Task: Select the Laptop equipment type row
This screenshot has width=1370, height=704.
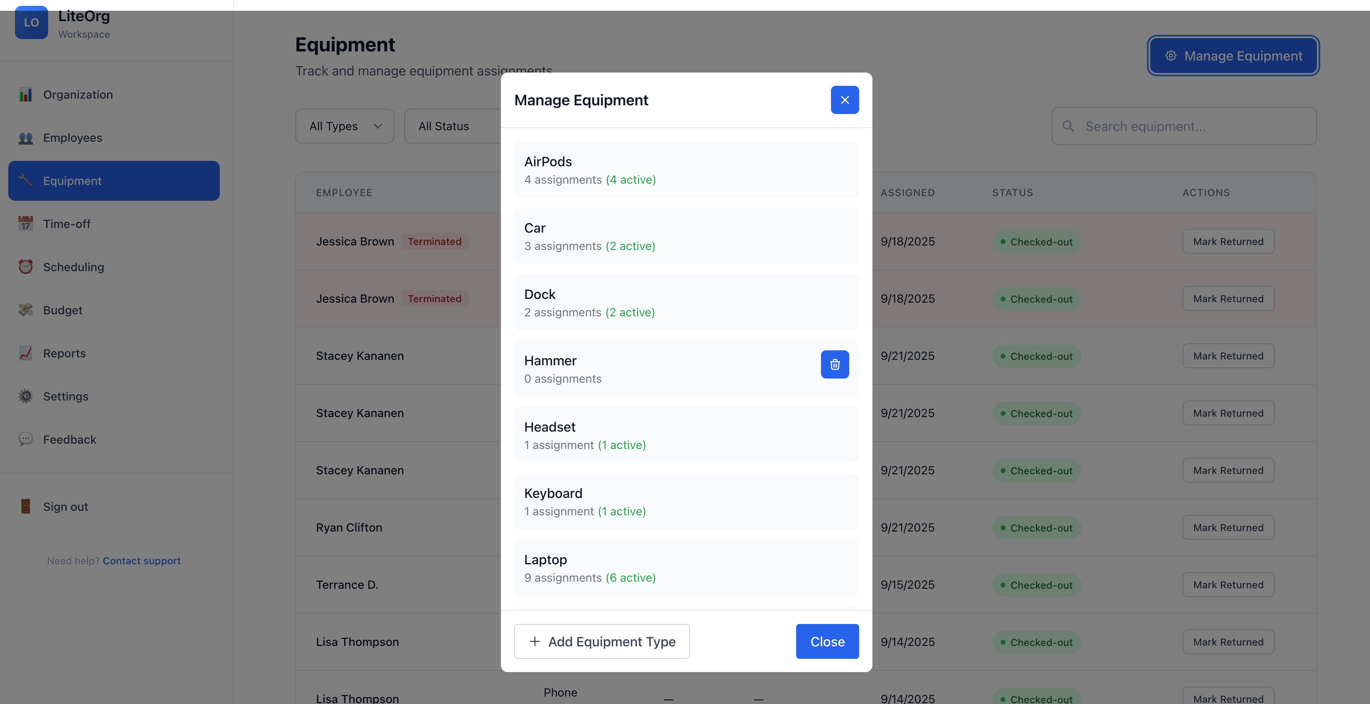Action: (x=685, y=568)
